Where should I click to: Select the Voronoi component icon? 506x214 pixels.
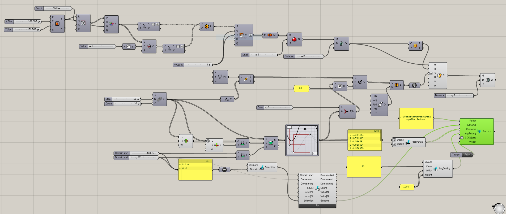point(111,24)
